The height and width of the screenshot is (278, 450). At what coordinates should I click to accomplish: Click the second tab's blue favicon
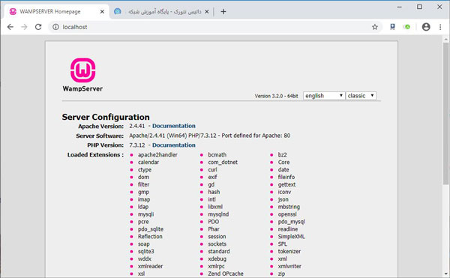(118, 11)
